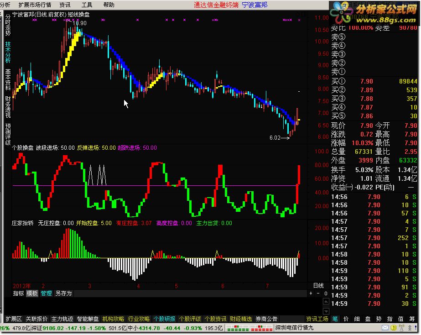This screenshot has width=421, height=335.
Task: Open the 预测评级 side tab
Action: click(8, 134)
